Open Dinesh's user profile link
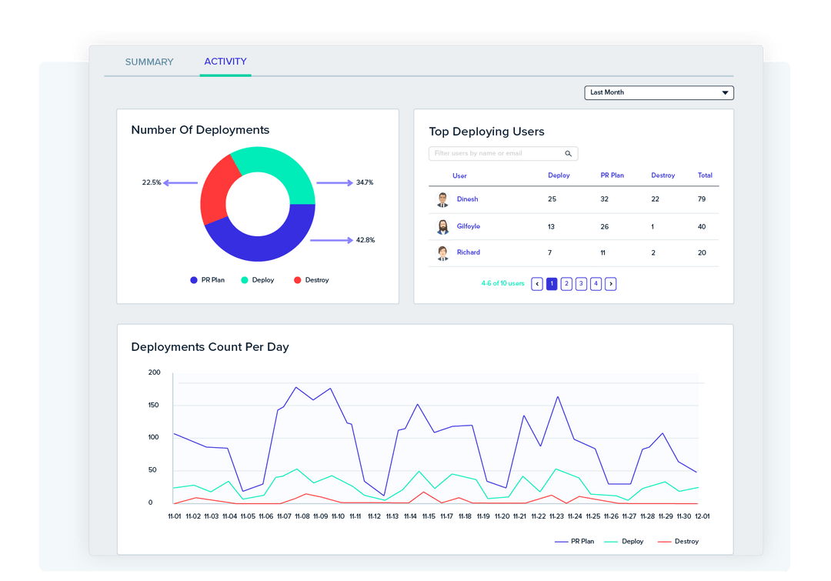This screenshot has height=581, width=831. tap(468, 199)
